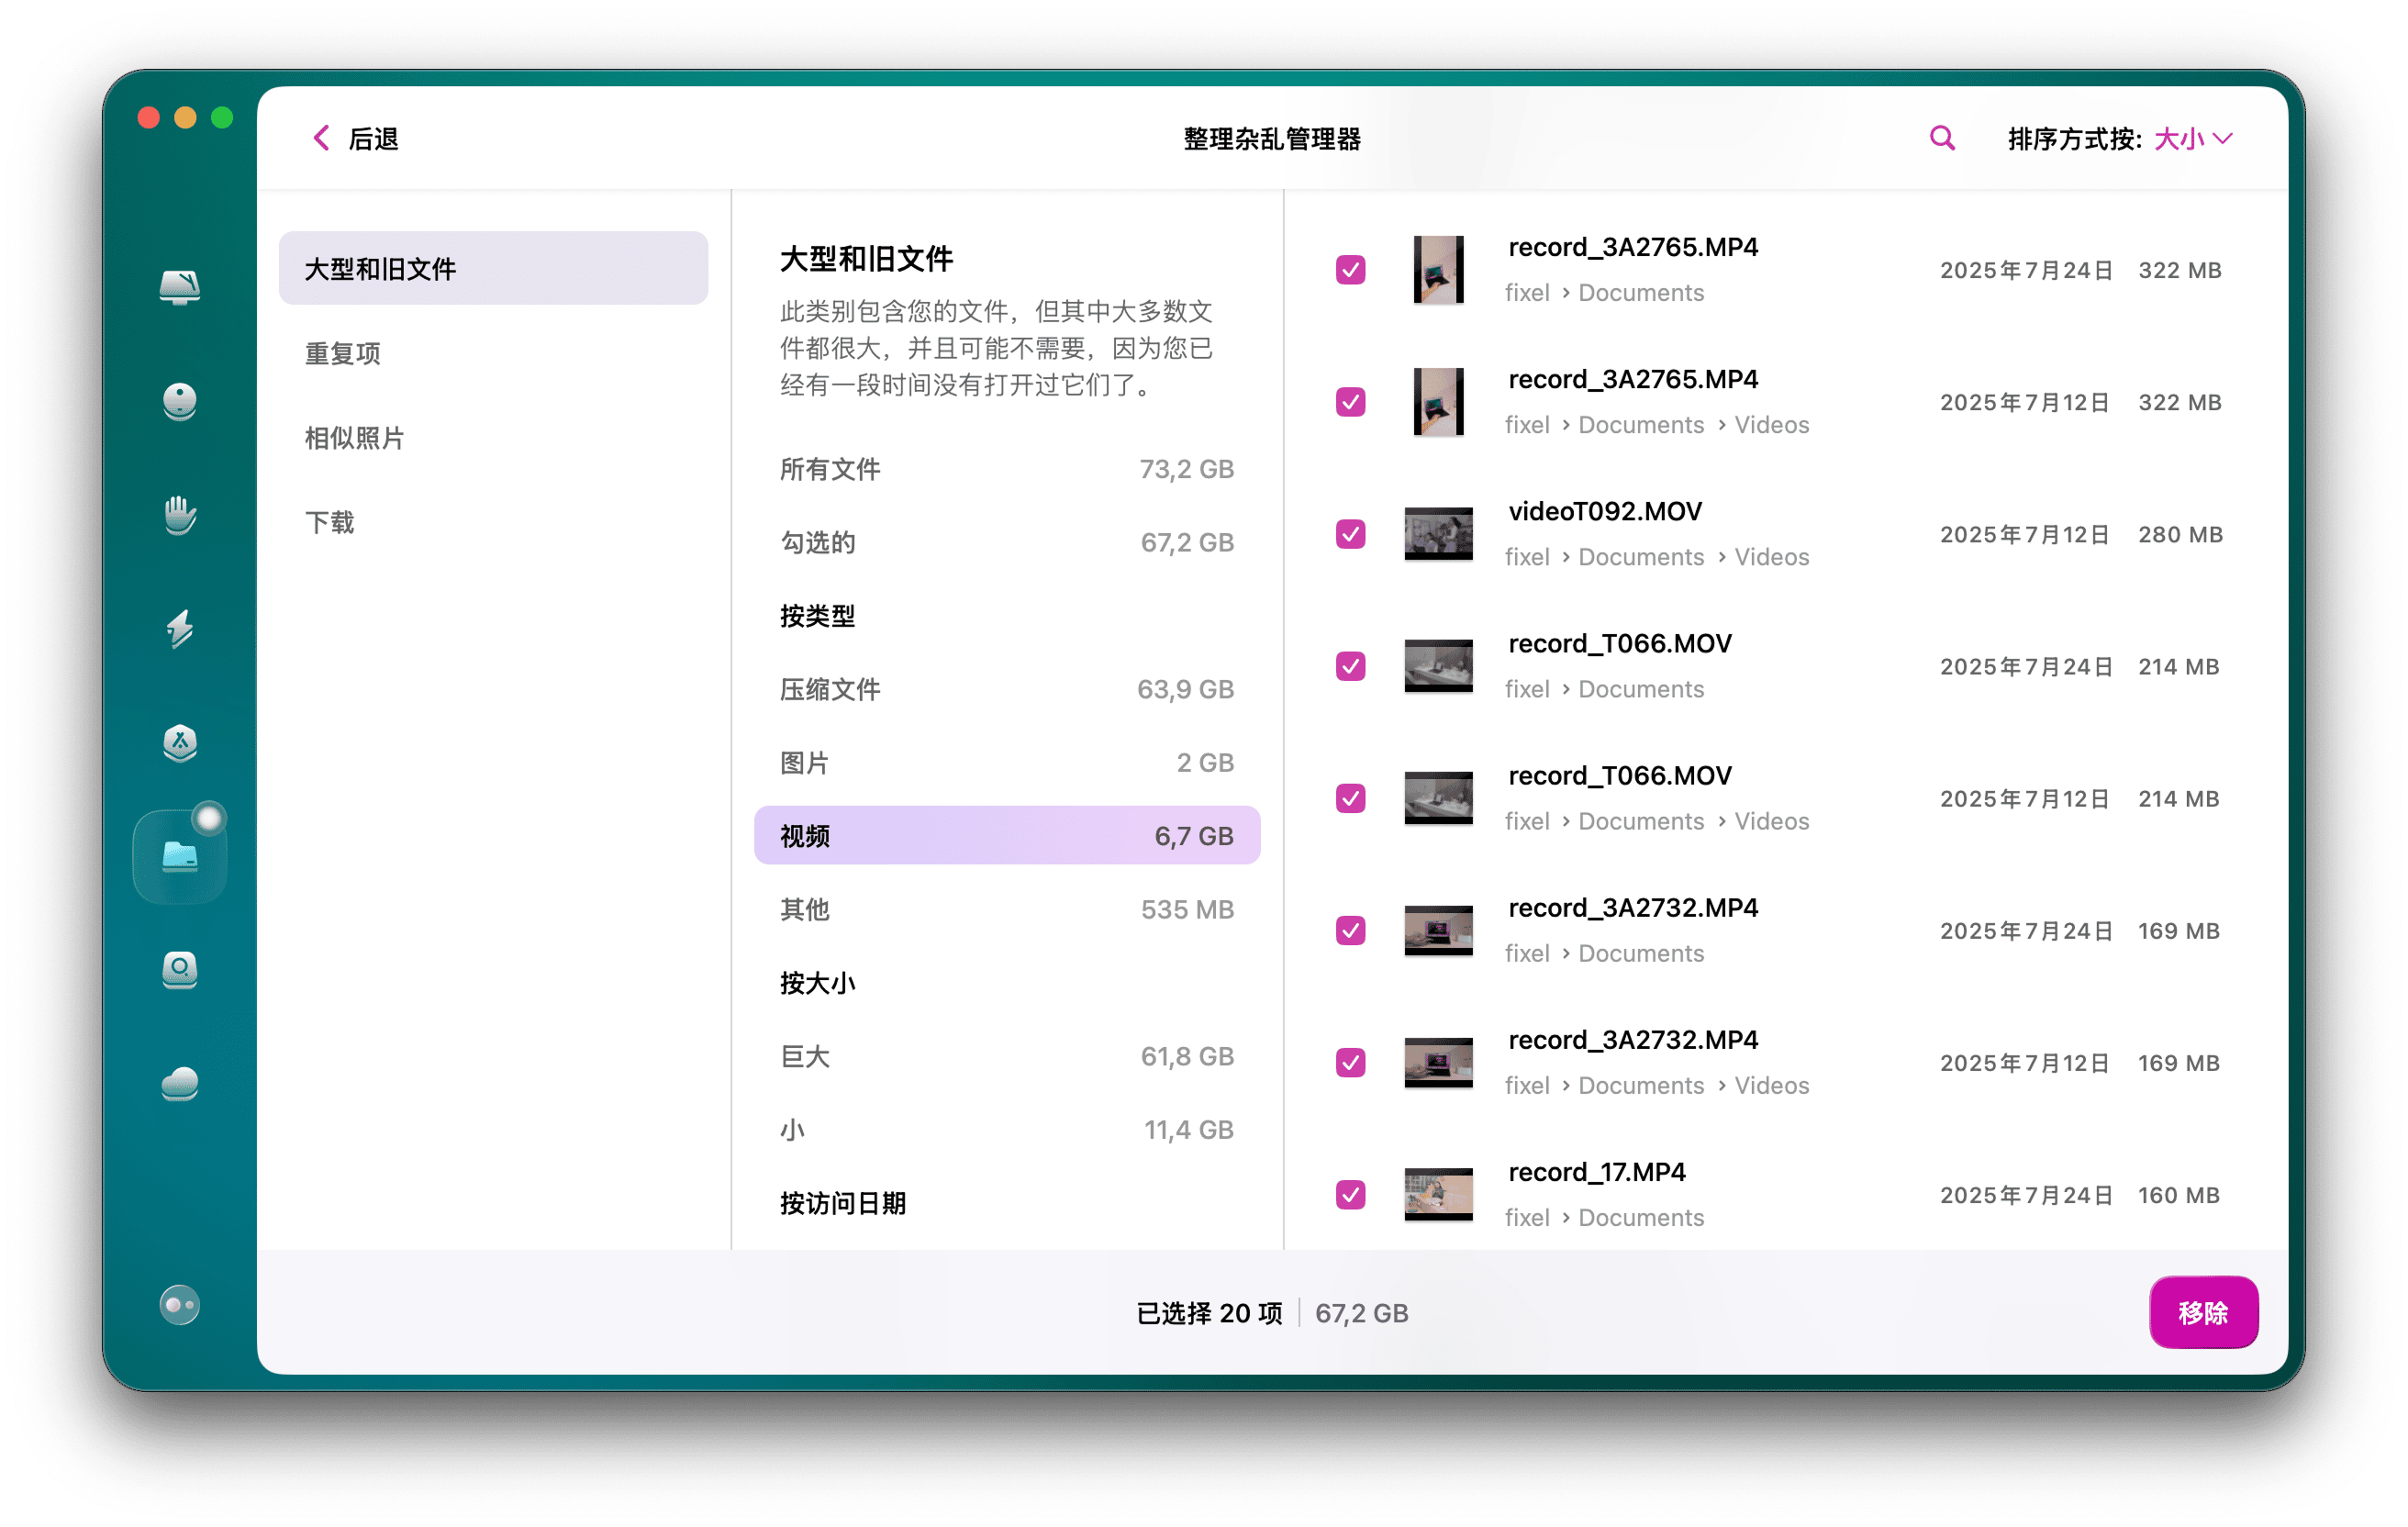
Task: Click the magnifier search icon in toolbar
Action: pyautogui.click(x=1941, y=138)
